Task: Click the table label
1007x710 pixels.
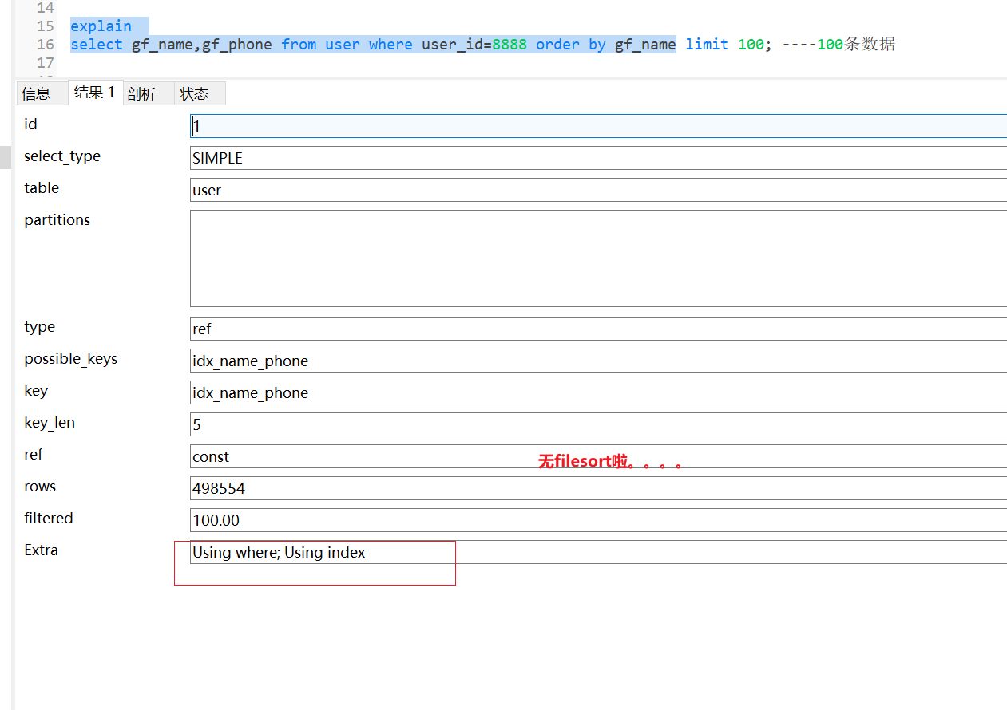Action: pos(42,187)
